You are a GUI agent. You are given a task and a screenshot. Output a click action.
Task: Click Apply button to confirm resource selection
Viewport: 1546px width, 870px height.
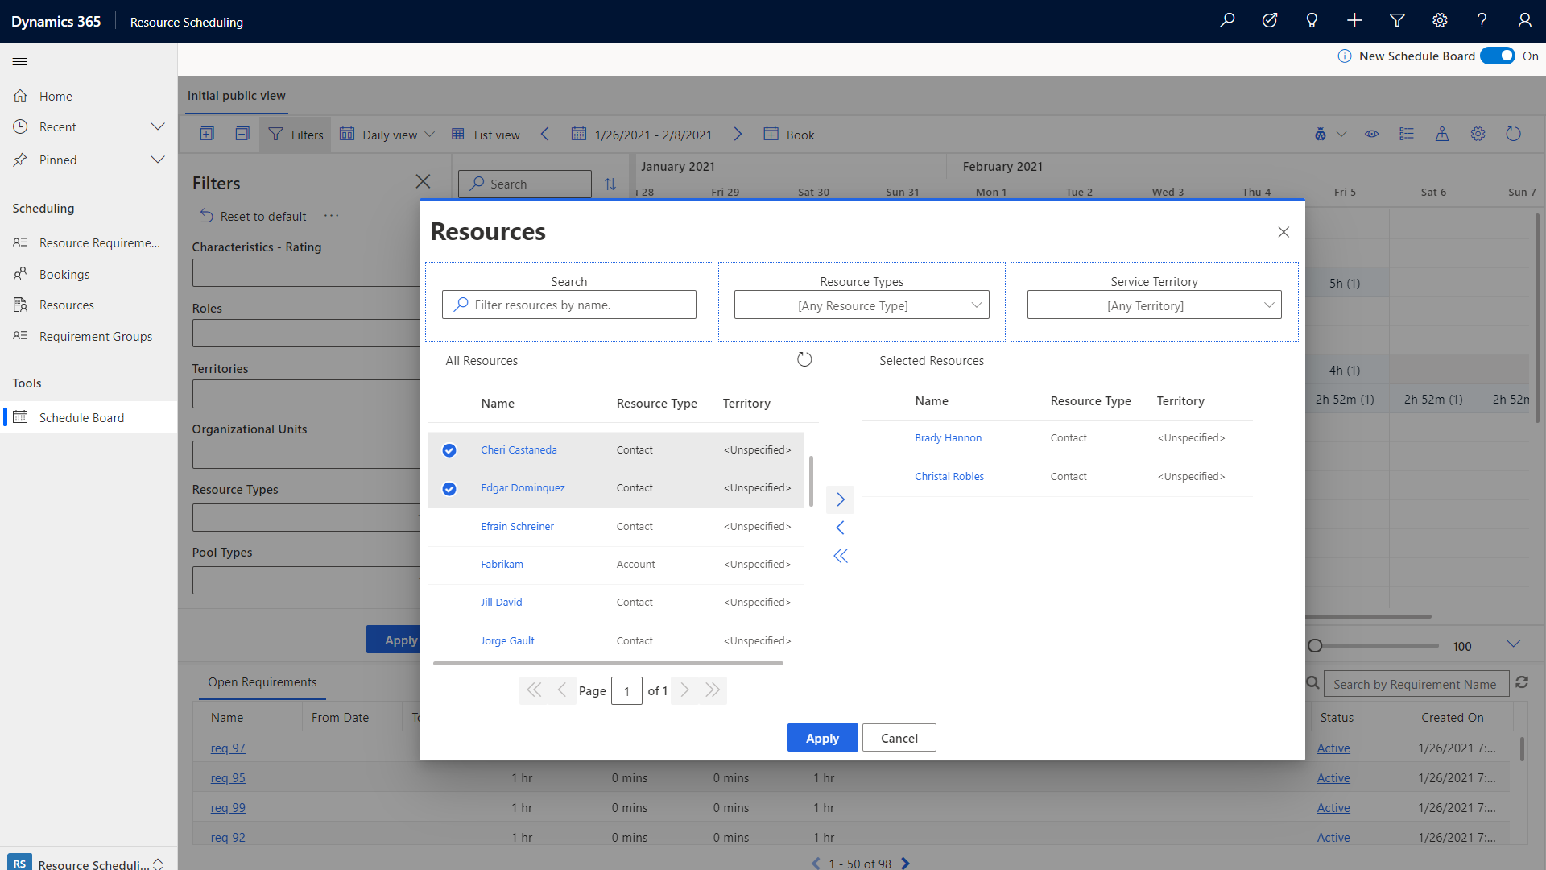point(822,737)
